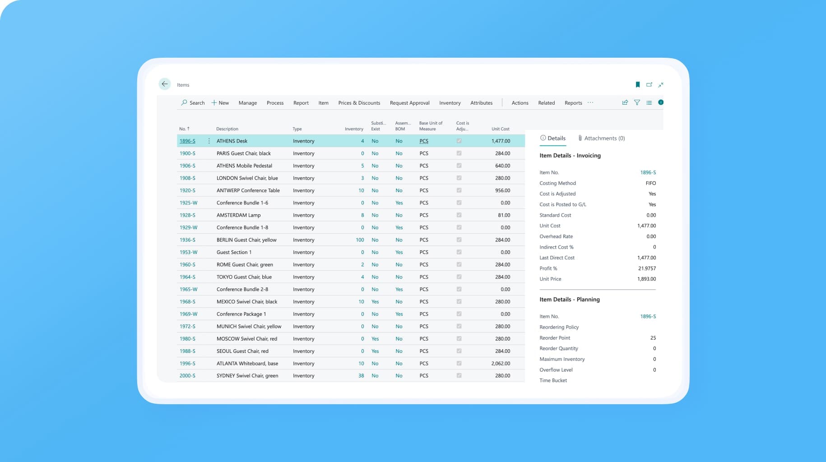Click the Description column header
The height and width of the screenshot is (462, 826).
pos(227,129)
